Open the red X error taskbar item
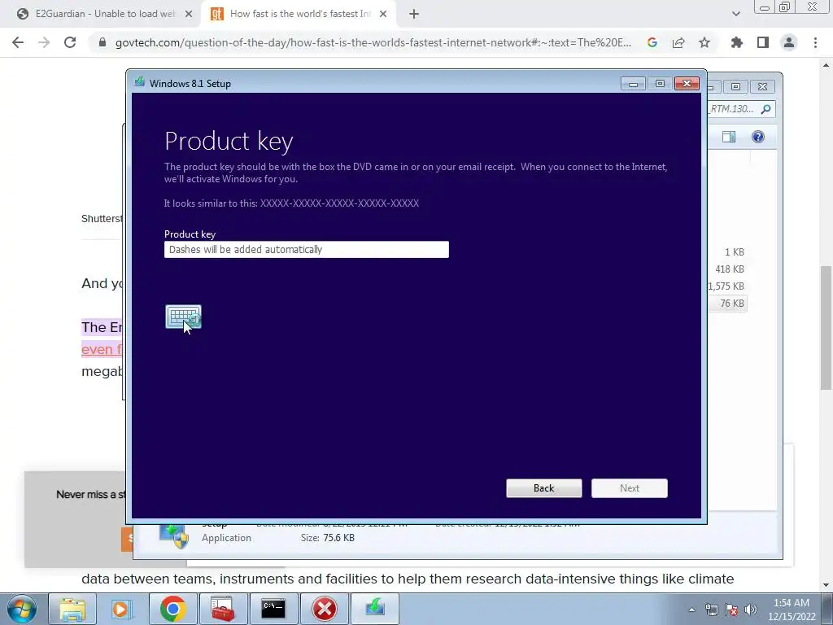This screenshot has width=833, height=625. pyautogui.click(x=324, y=609)
